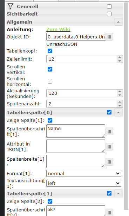The height and width of the screenshot is (216, 129).
Task: Open picker beside Spaltenüberschrift[2] ok? field
Action: pos(109,212)
